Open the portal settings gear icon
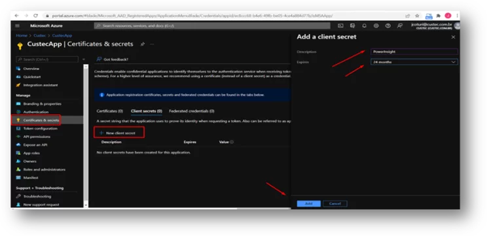Screen dimensions: 487x236 click(376, 25)
